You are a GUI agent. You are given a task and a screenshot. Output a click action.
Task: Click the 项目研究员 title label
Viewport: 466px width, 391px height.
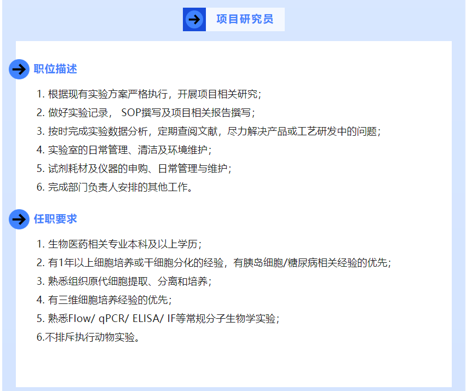(x=245, y=19)
